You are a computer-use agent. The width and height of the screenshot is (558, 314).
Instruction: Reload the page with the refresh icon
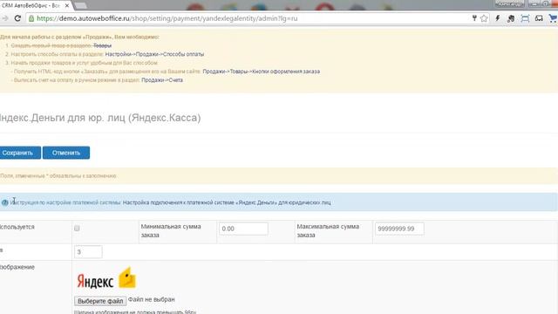click(17, 18)
